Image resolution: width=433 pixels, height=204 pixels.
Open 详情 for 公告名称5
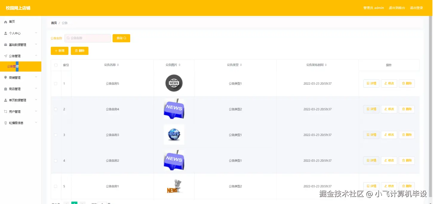click(x=371, y=84)
